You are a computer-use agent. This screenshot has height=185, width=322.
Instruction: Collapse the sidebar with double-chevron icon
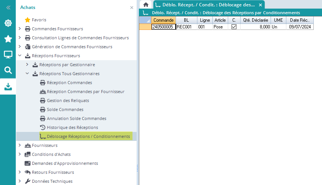tap(8, 7)
